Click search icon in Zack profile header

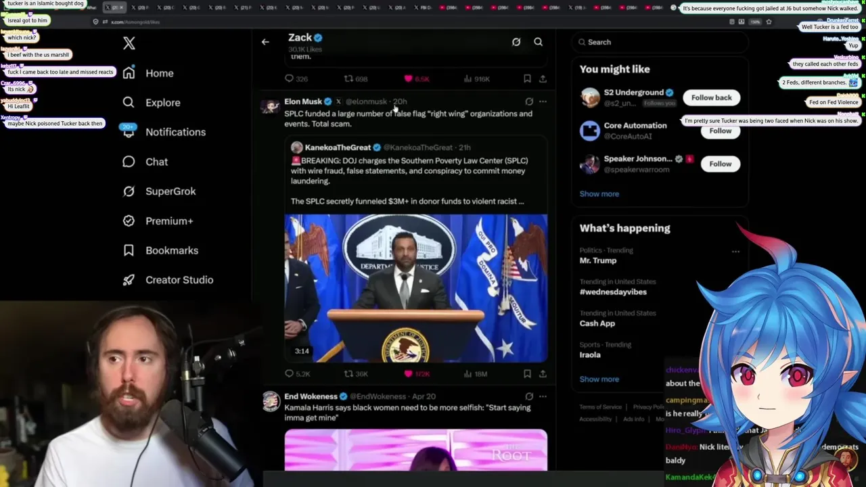pos(539,42)
